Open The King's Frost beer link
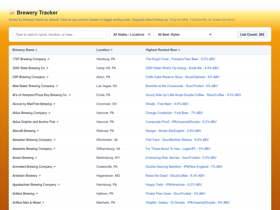Screen dimensions: 280x210 coord(180,59)
